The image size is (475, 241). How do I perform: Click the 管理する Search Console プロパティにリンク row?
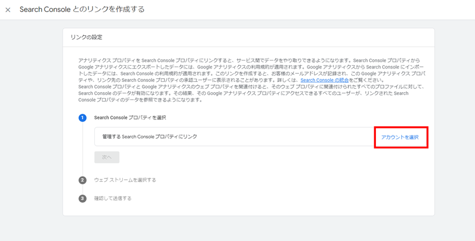click(x=261, y=137)
